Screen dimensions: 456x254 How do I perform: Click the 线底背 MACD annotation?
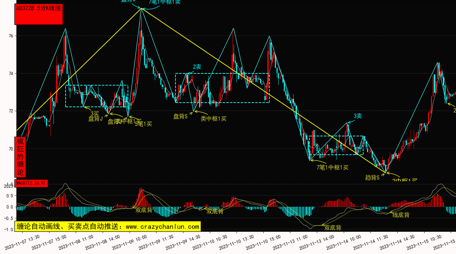(401, 215)
